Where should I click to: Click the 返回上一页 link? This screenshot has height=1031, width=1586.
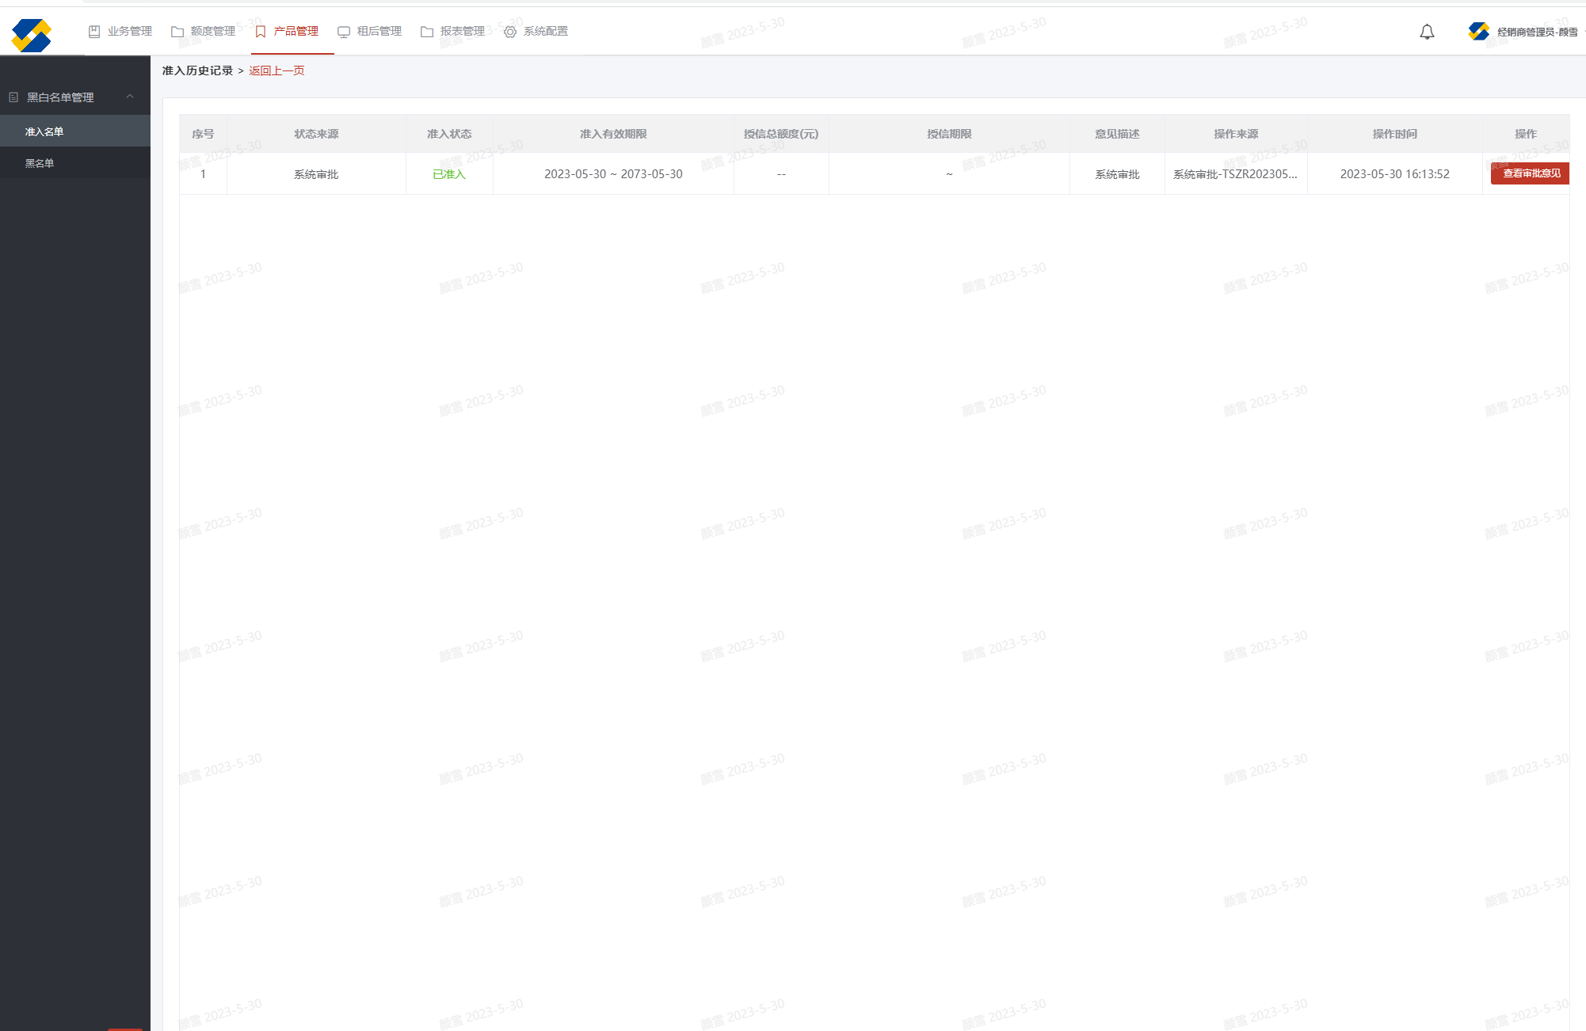[276, 70]
